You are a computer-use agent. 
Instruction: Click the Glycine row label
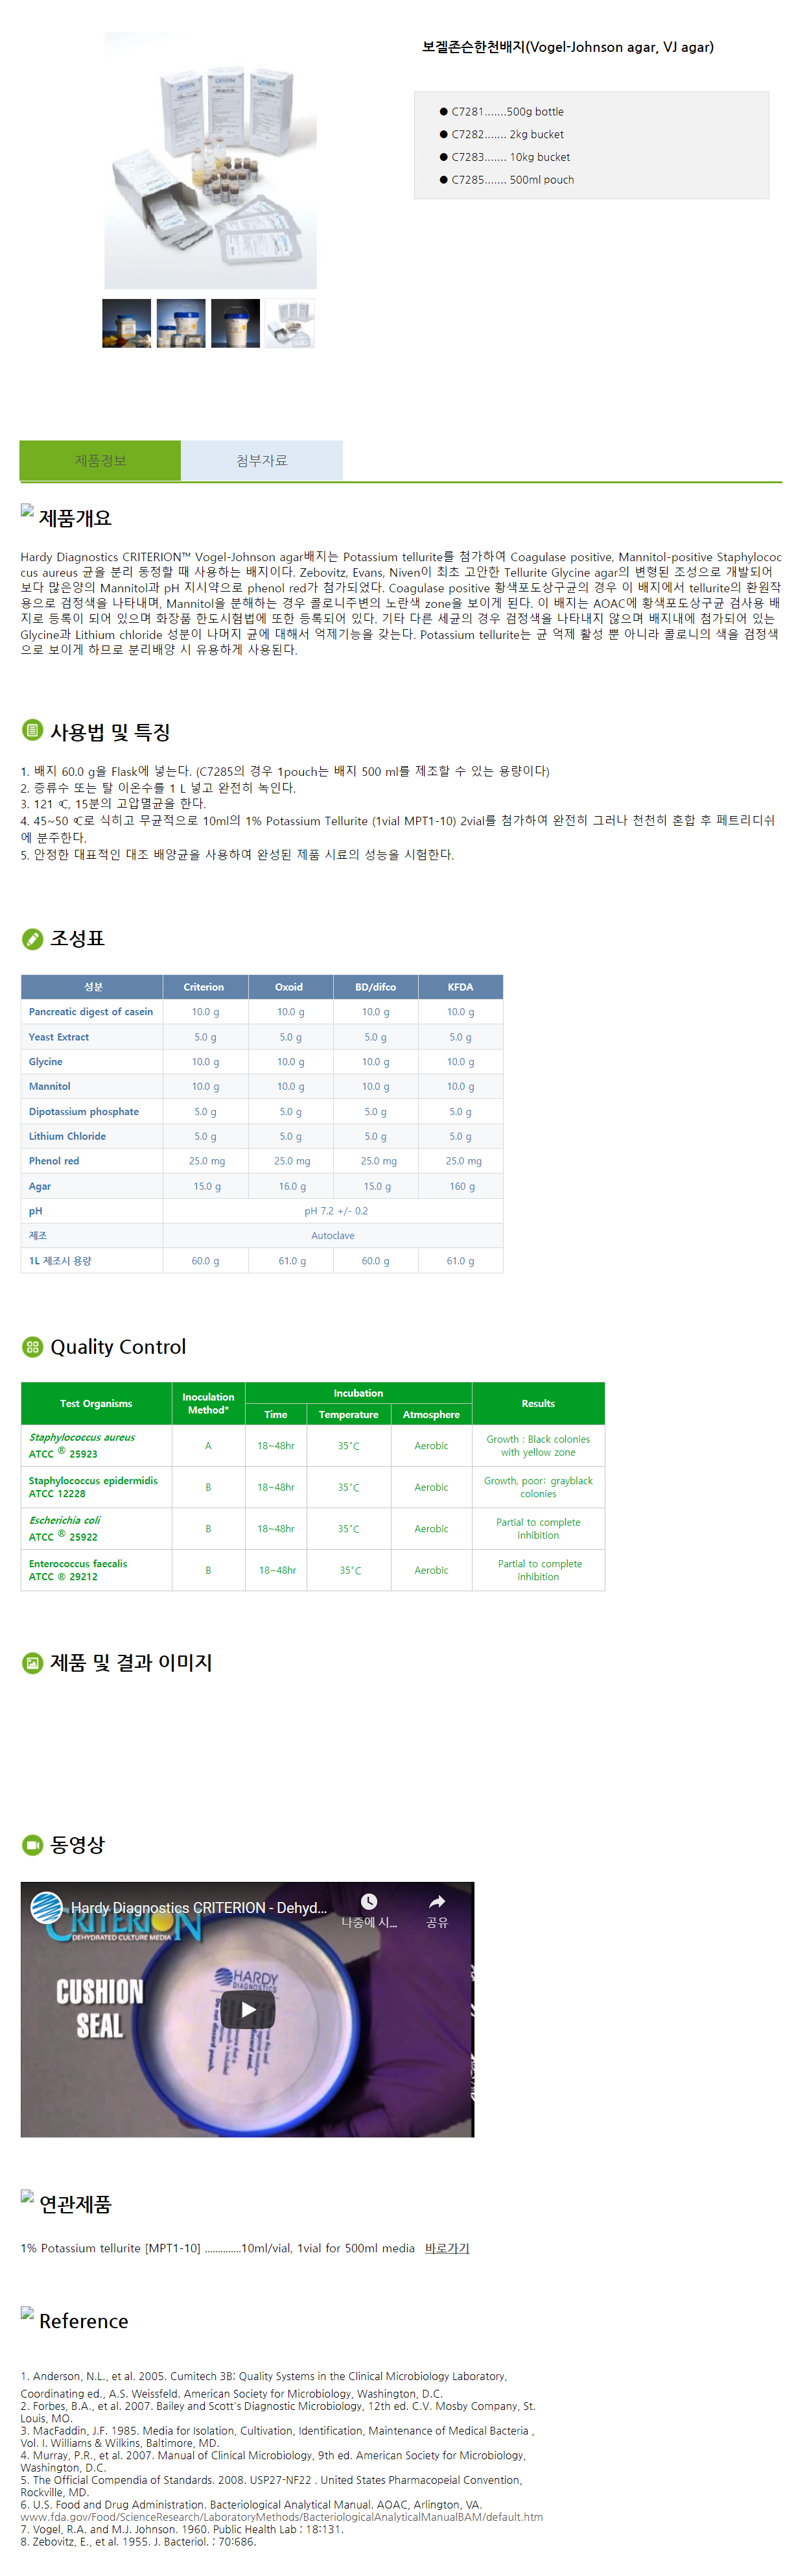coord(46,1062)
